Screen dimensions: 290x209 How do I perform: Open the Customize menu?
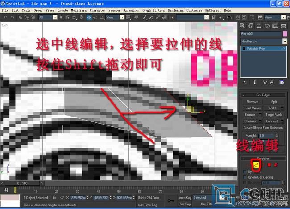coord(194,10)
